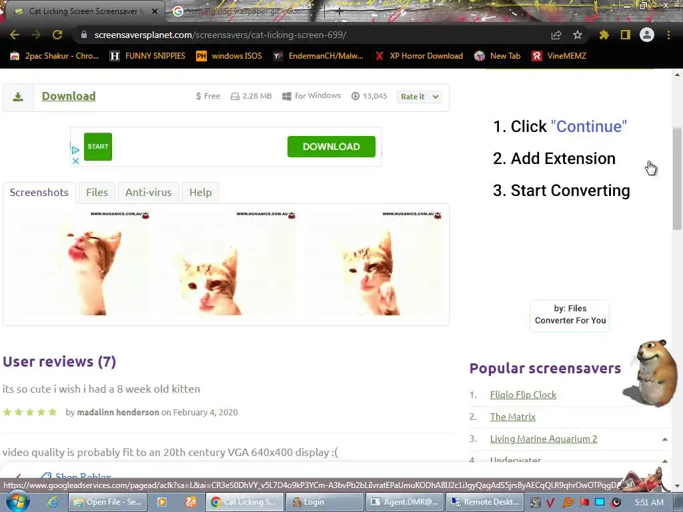Open Fliqlo Flip Clock screensaver link
This screenshot has width=683, height=512.
(x=523, y=395)
